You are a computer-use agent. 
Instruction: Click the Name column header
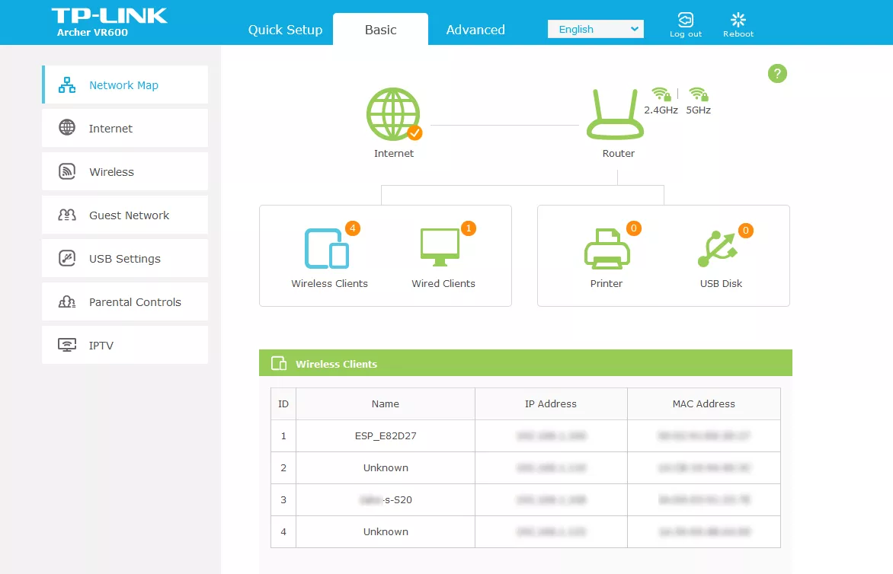(386, 404)
